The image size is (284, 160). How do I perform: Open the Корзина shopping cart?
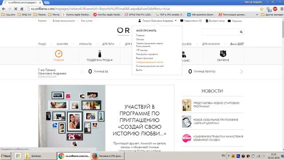[x=235, y=21]
